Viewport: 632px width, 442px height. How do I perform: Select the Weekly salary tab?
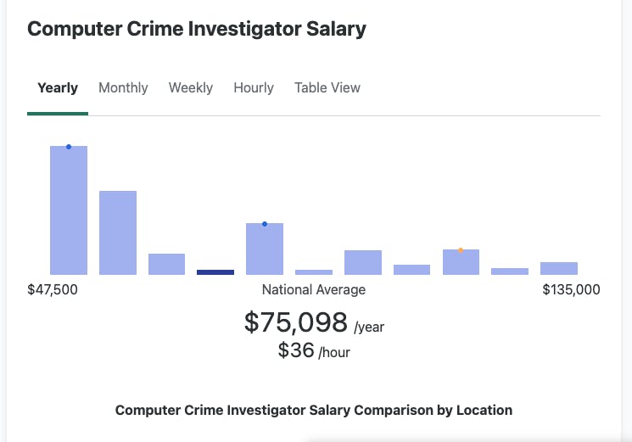[191, 87]
